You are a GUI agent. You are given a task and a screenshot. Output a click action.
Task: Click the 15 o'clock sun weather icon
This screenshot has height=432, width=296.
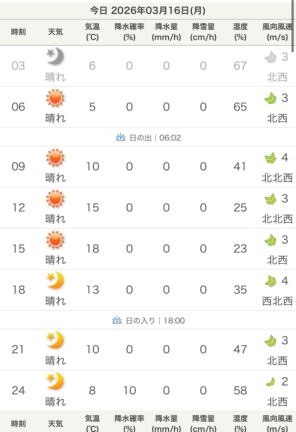pos(55,240)
